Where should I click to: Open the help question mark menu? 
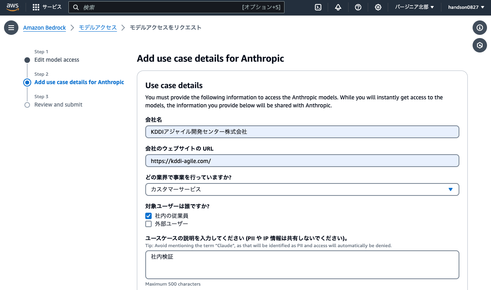(358, 7)
